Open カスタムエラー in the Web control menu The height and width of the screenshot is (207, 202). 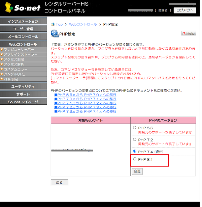(x=15, y=69)
